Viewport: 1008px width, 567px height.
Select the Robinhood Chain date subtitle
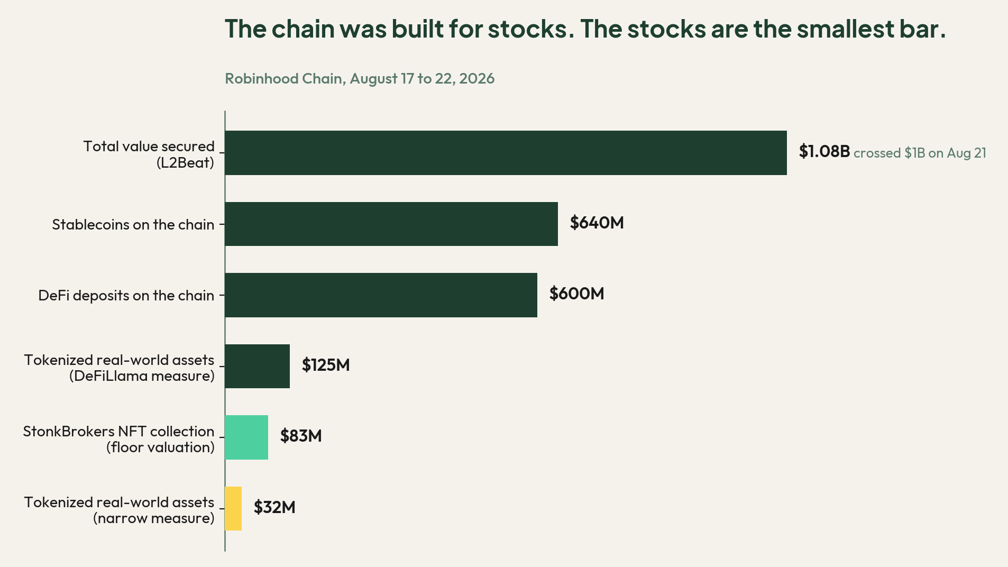point(360,78)
